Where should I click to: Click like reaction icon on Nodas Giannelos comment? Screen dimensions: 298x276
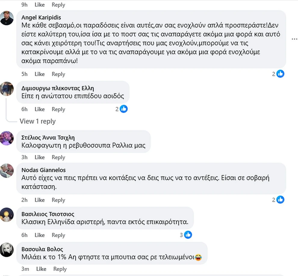point(280,199)
